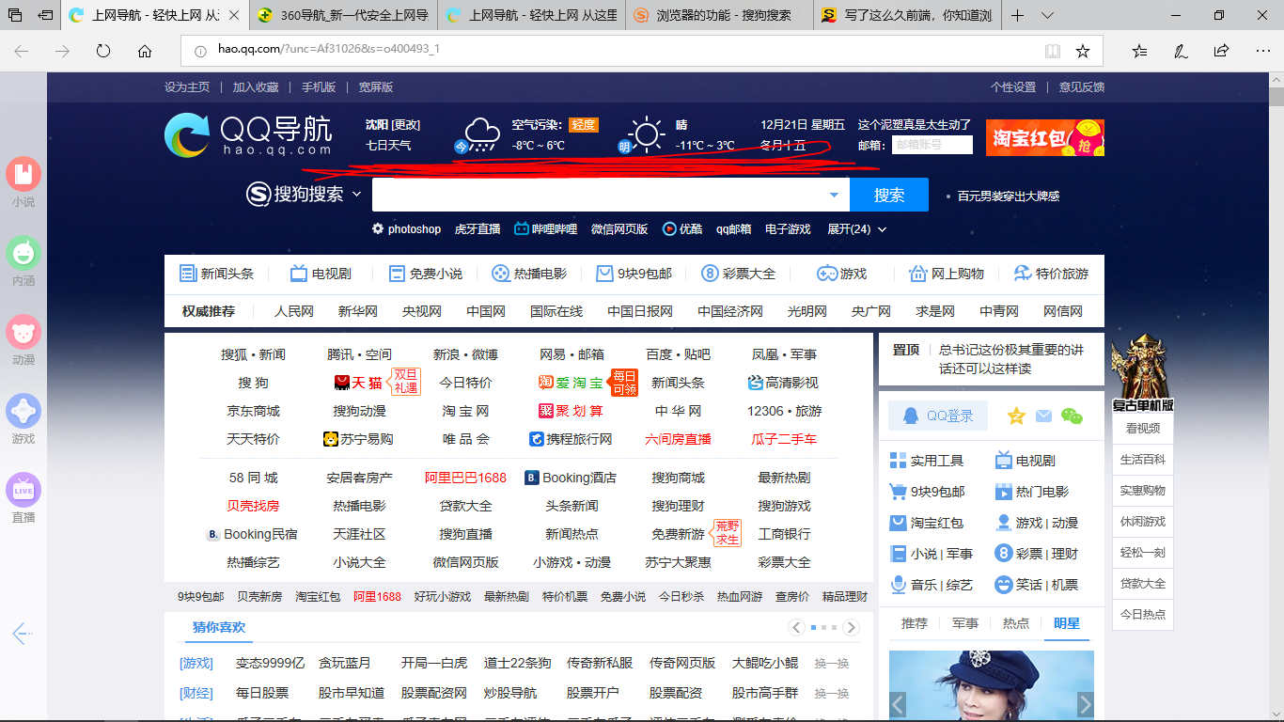Open reading view book icon
The width and height of the screenshot is (1284, 722).
(1053, 51)
